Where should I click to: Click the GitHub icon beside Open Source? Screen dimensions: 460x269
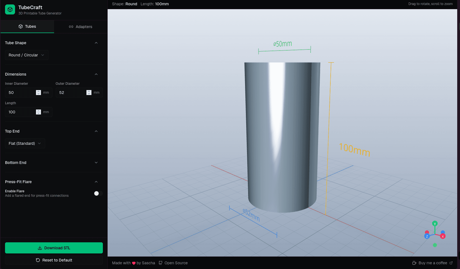point(161,263)
